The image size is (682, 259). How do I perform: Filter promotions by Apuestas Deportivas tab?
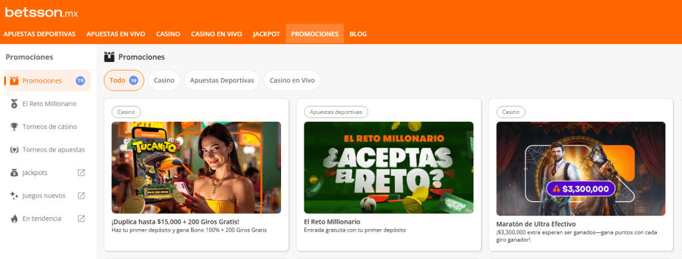222,81
